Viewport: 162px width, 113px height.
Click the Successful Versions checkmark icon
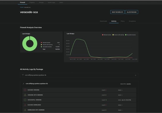point(25,100)
